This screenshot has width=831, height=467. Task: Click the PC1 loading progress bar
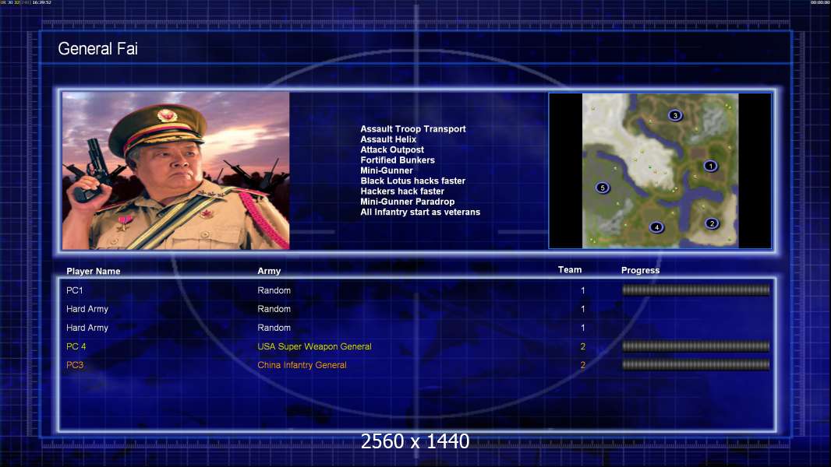[x=696, y=290]
